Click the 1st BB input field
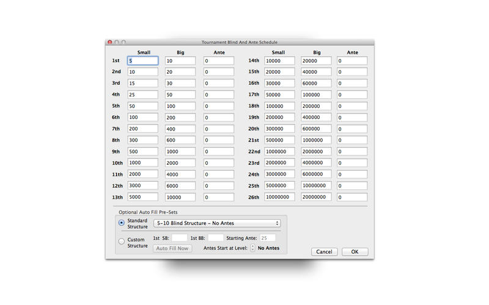 tap(216, 238)
